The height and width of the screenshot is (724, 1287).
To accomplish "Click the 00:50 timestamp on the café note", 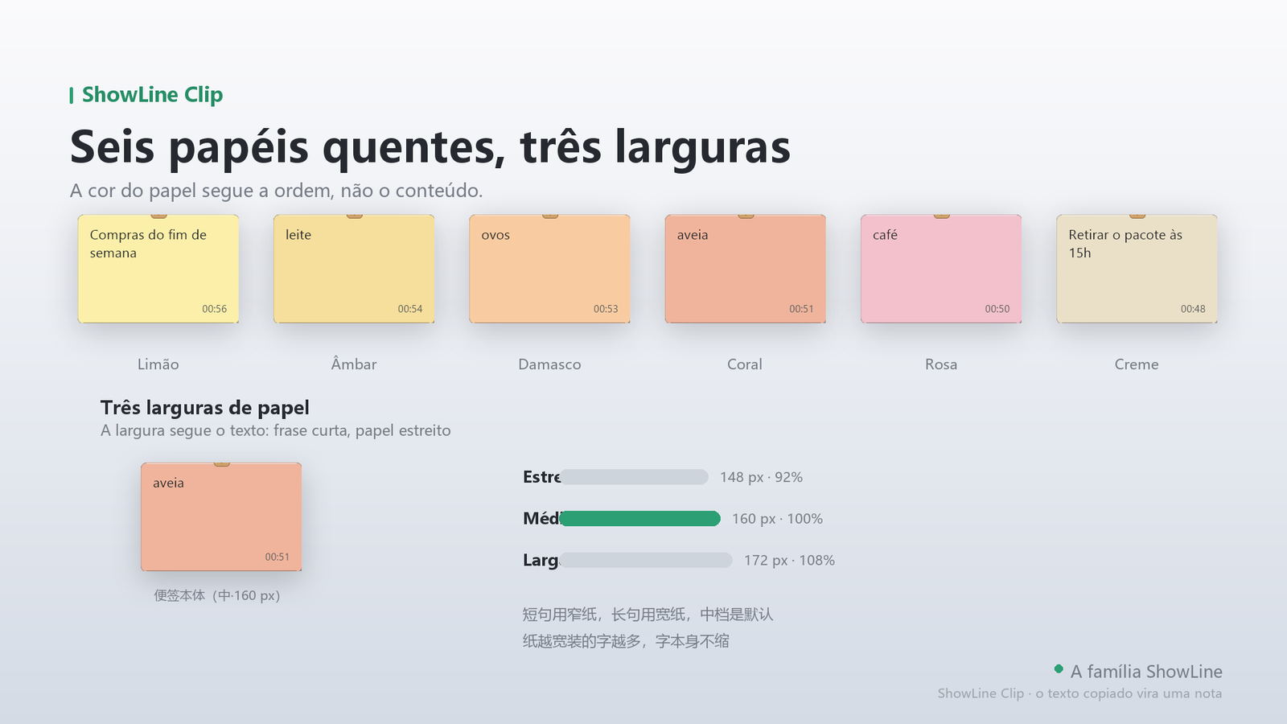I will click(997, 309).
